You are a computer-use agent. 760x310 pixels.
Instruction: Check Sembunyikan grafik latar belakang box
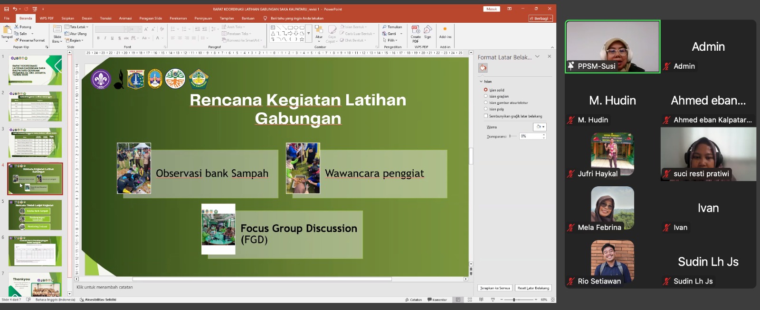pyautogui.click(x=485, y=116)
